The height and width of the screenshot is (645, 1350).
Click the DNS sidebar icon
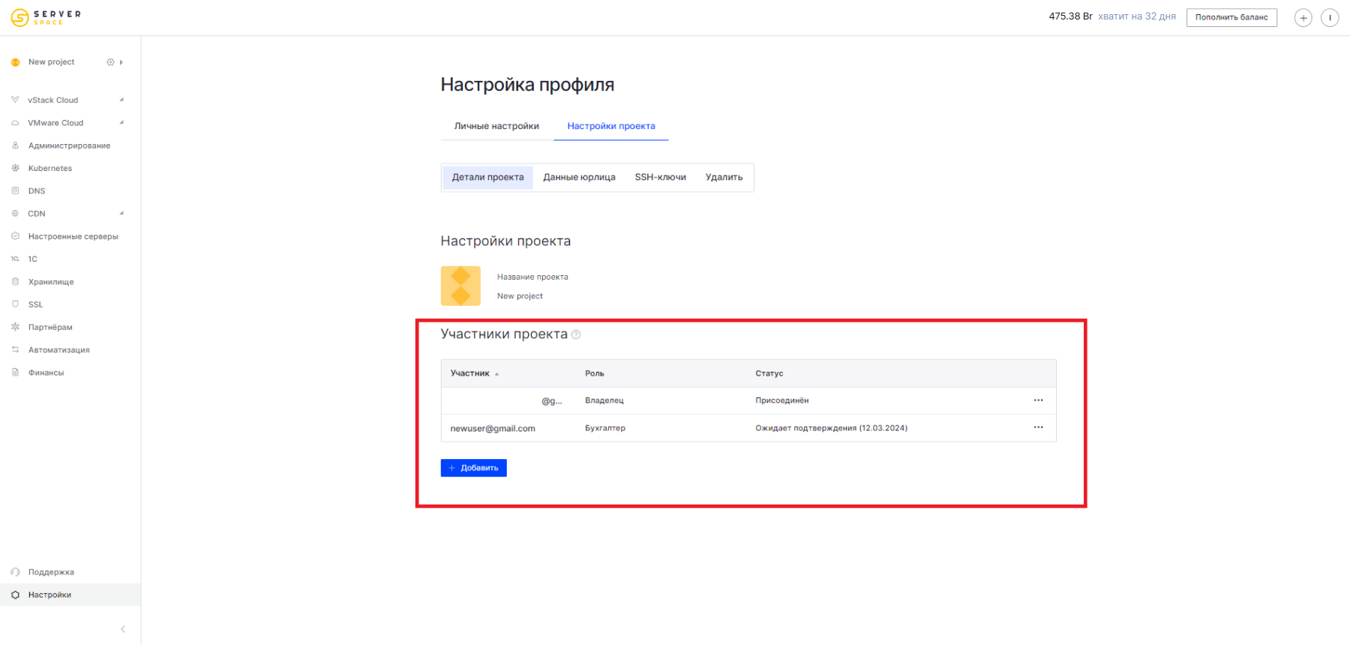pos(15,190)
